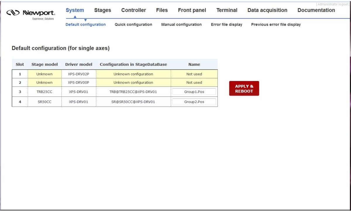Viewport: 351px width, 212px height.
Task: Click TRB@TRB25CC@XPS-DRV01 configuration cell
Action: coord(133,92)
